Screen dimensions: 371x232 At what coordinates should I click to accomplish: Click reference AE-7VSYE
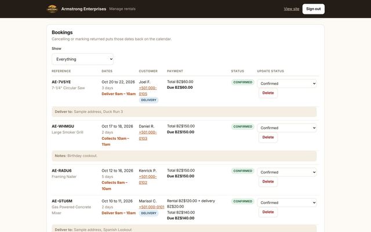coord(61,82)
